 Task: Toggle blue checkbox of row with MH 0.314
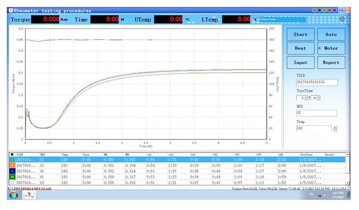[x=12, y=171]
